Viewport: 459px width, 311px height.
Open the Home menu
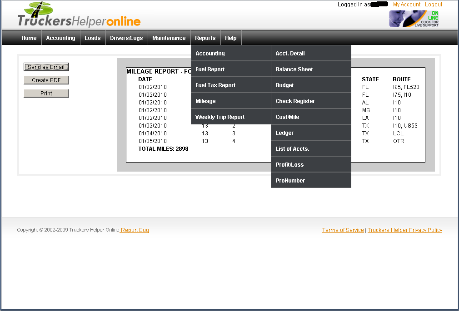(29, 38)
